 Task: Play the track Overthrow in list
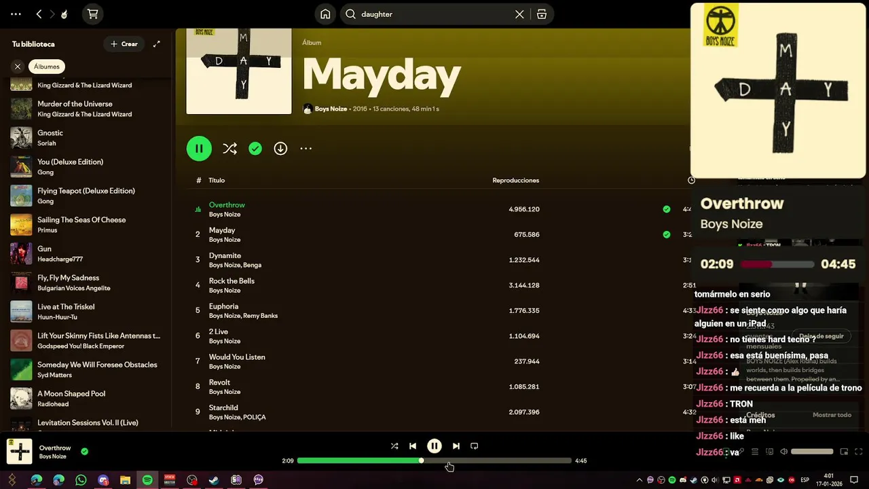pyautogui.click(x=227, y=205)
